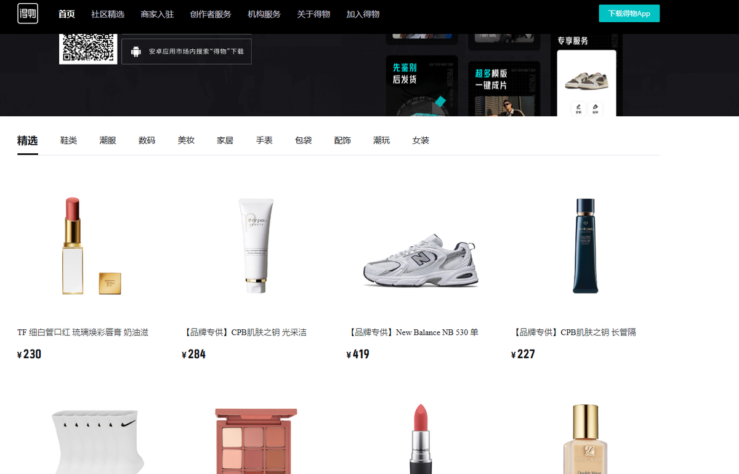This screenshot has height=474, width=739.
Task: Open the CPB white cleanser tube image
Action: [x=256, y=246]
